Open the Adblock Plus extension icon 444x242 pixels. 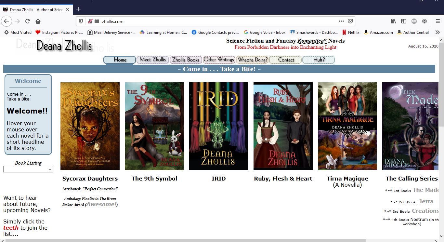(414, 21)
